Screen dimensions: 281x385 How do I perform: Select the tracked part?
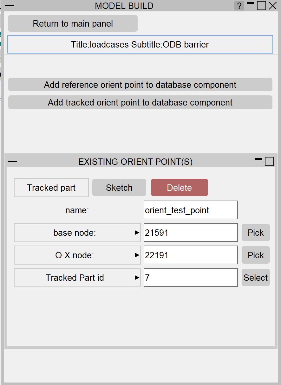pyautogui.click(x=256, y=278)
